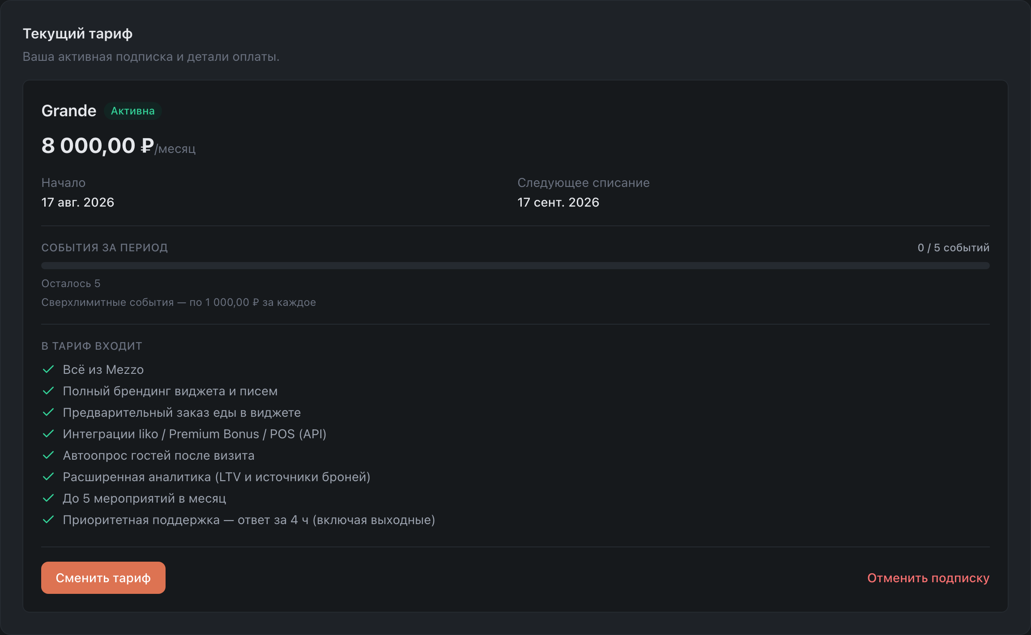Screen dimensions: 1031x635
Task: Click the start date "17 авг. 2026"
Action: [x=78, y=202]
